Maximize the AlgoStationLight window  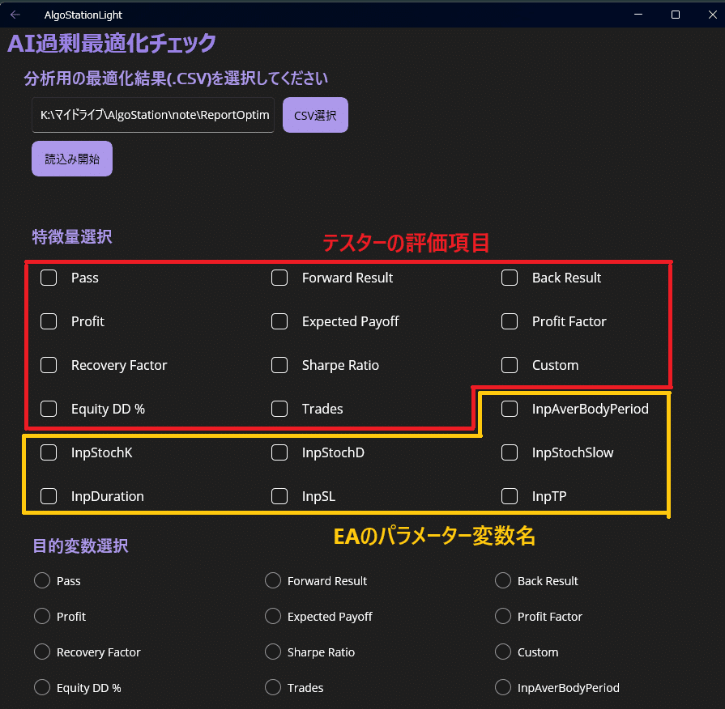pyautogui.click(x=676, y=15)
